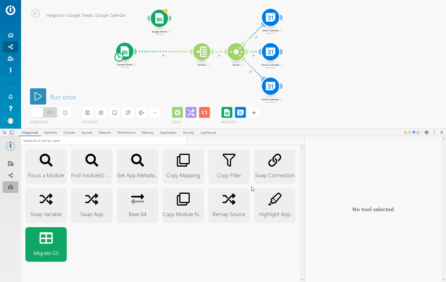The image size is (446, 282).
Task: Click the auto-align magic wand control
Action: click(128, 112)
